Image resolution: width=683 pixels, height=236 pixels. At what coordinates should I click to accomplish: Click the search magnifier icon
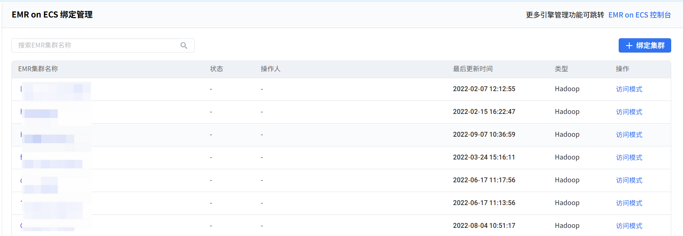click(184, 46)
